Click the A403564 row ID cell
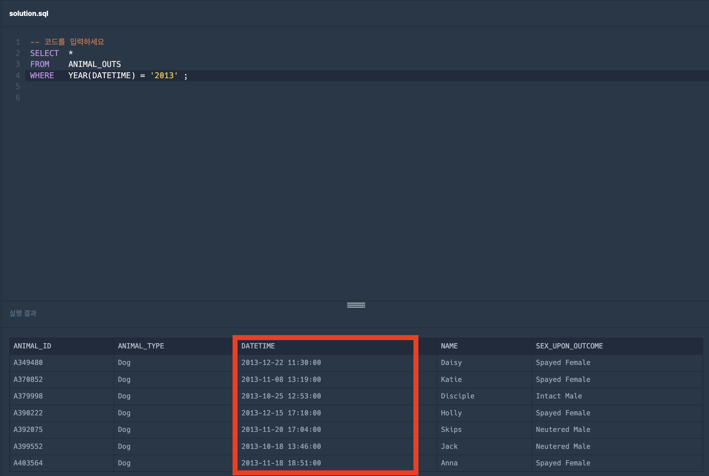The height and width of the screenshot is (476, 709). [28, 463]
